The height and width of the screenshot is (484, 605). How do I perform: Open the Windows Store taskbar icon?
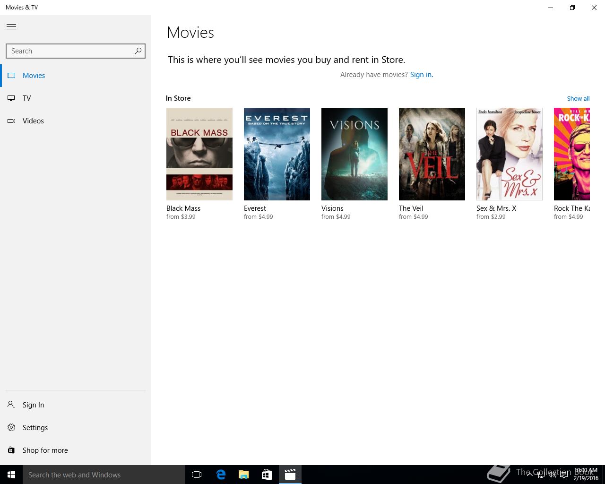(267, 475)
